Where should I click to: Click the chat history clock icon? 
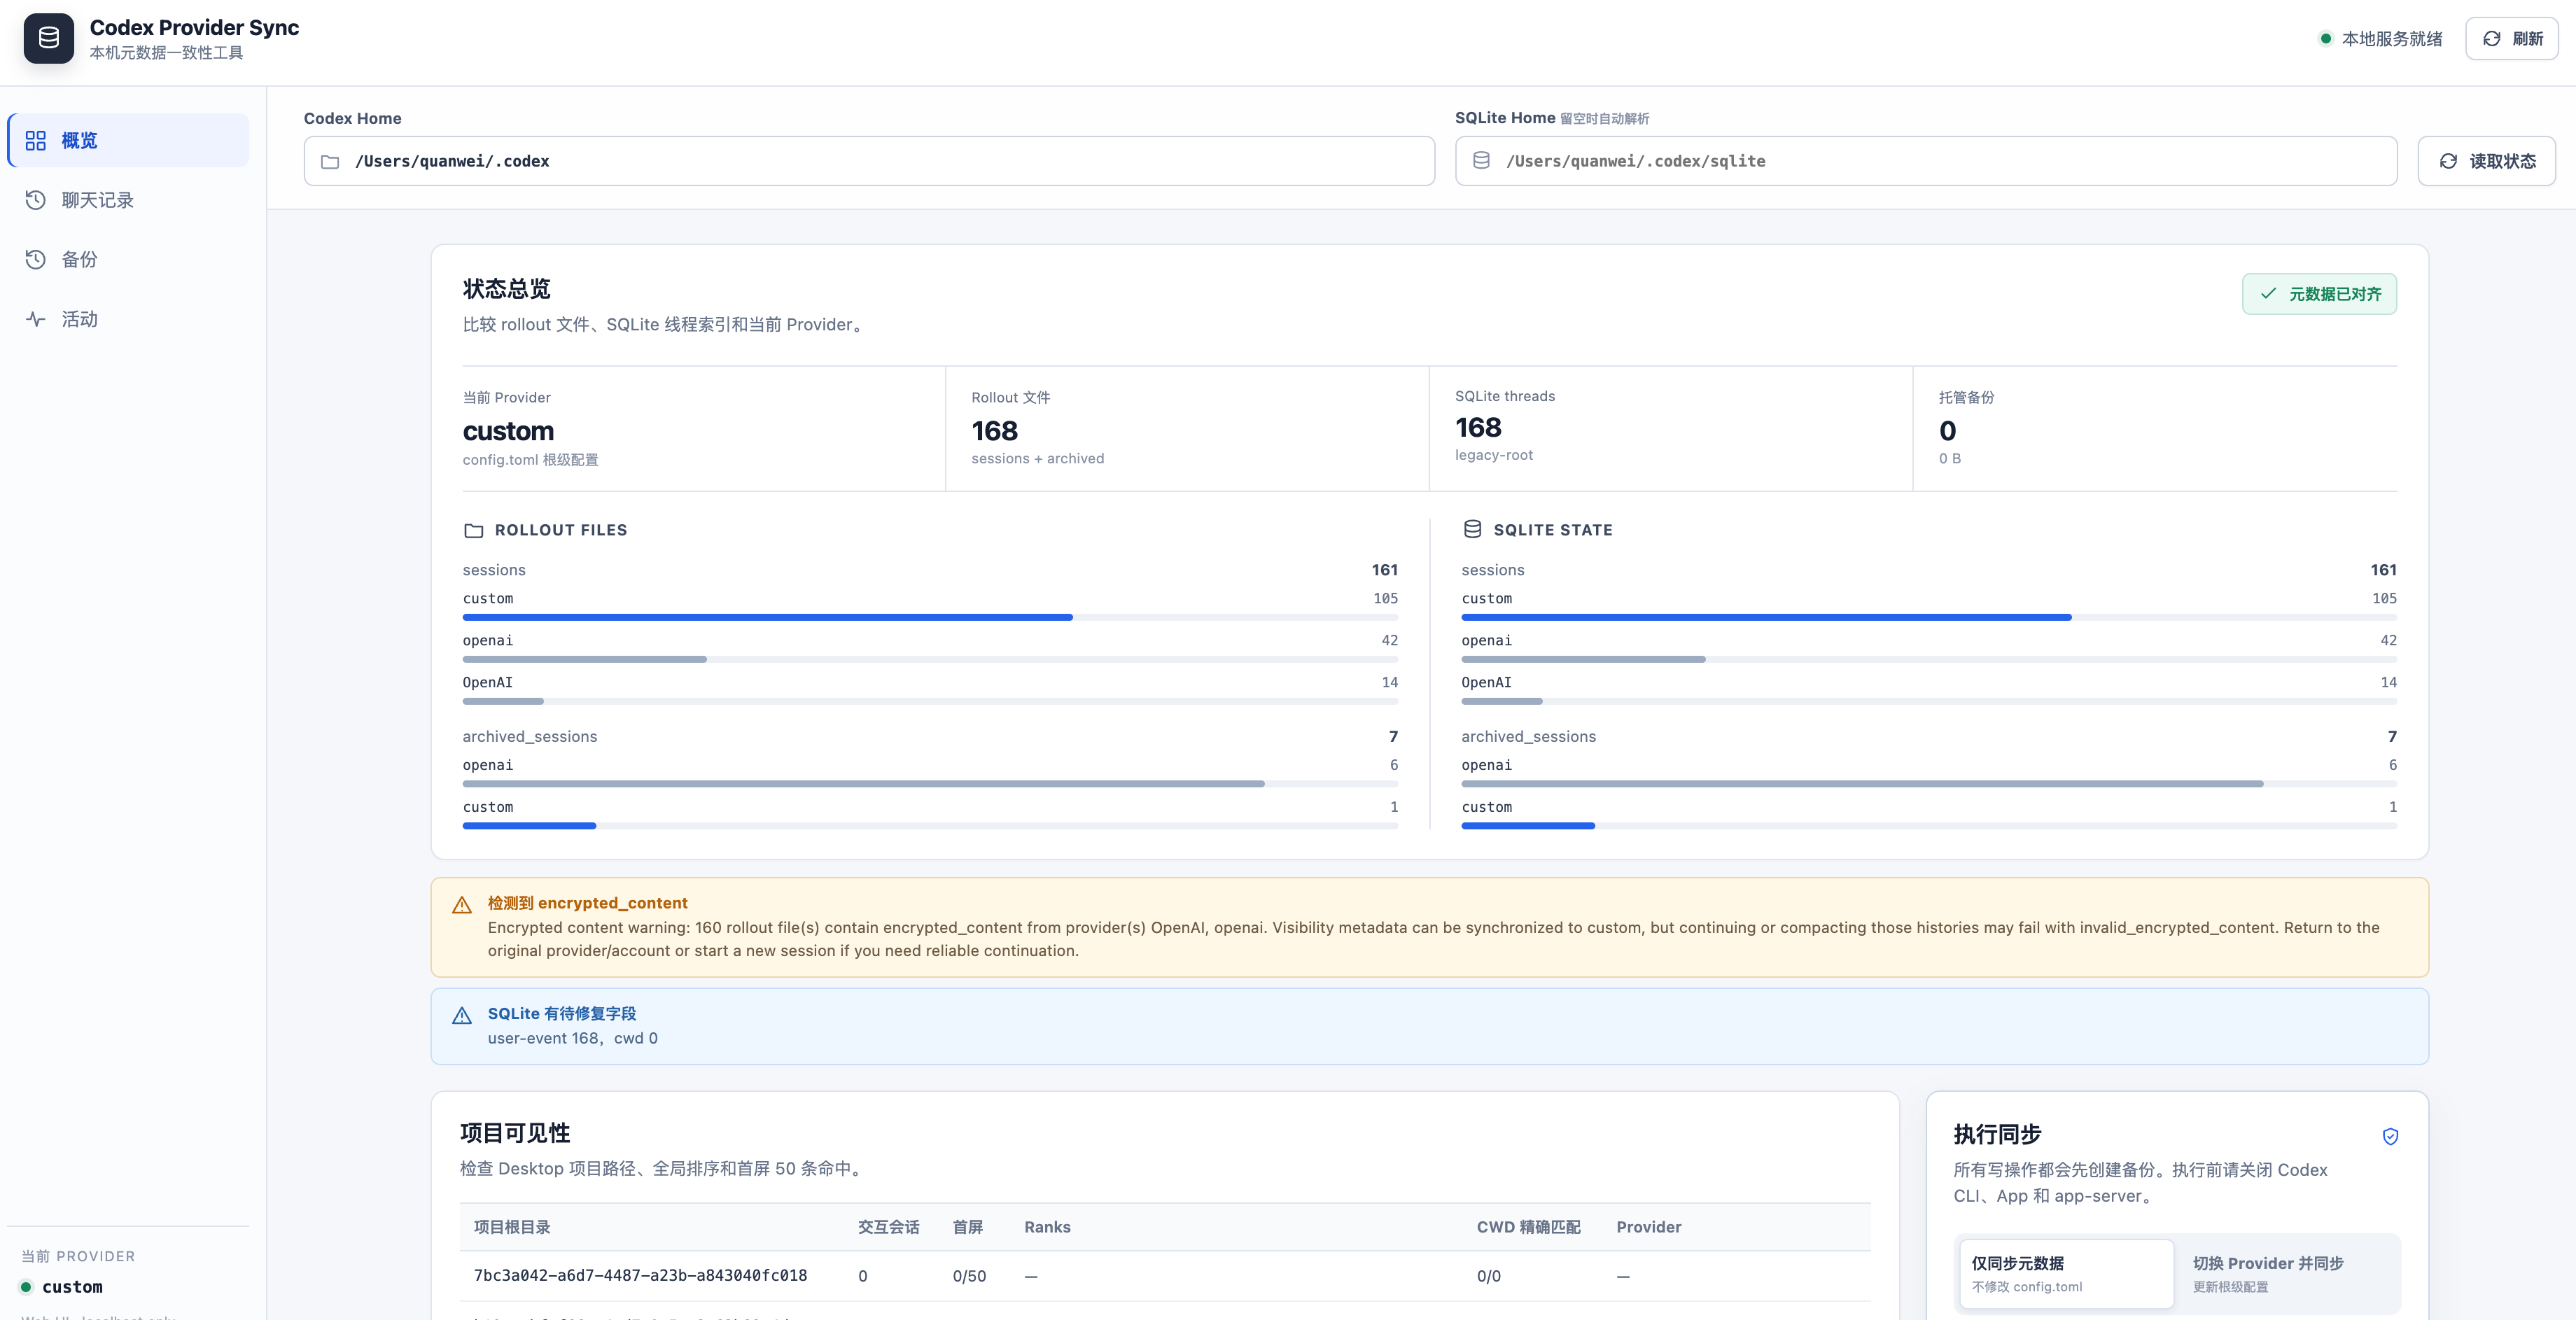pos(36,200)
